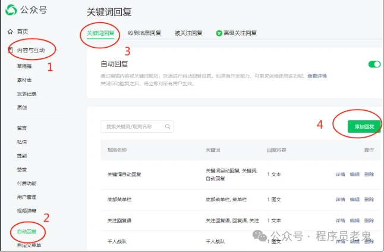Click rule name 底部菜单栏
This screenshot has height=252, width=384.
click(x=119, y=200)
